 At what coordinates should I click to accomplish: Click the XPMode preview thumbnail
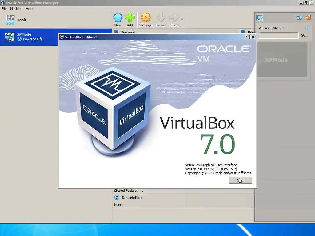[282, 60]
